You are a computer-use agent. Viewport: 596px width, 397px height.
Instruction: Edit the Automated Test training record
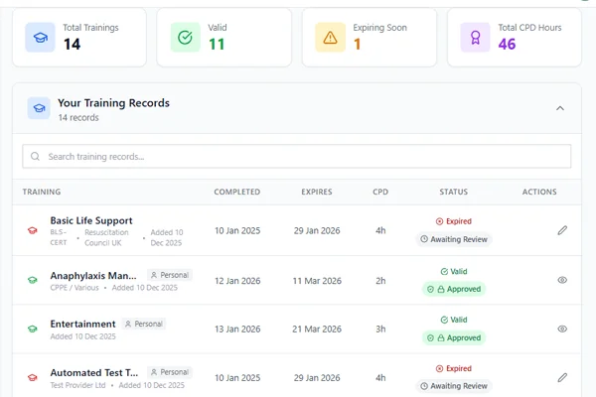coord(562,377)
